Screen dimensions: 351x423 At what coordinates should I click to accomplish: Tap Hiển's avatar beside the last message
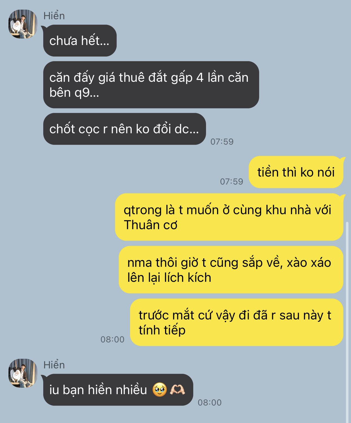23,373
